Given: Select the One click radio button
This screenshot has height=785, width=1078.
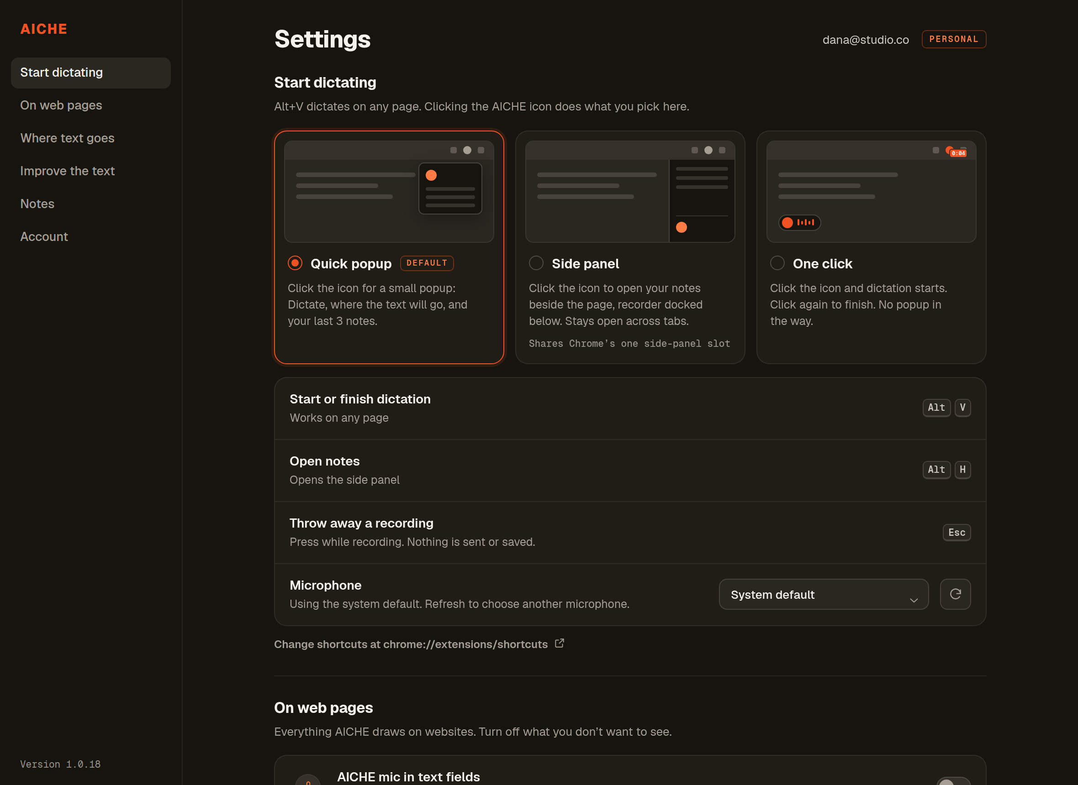Looking at the screenshot, I should point(777,263).
